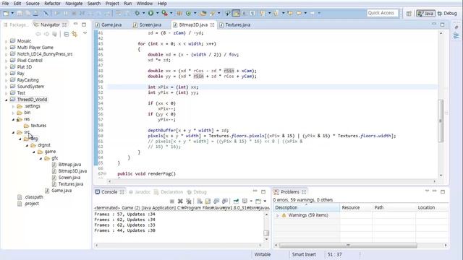Sort Problems by the Description column header
Viewport: 463px width, 260px height.
tap(307, 207)
